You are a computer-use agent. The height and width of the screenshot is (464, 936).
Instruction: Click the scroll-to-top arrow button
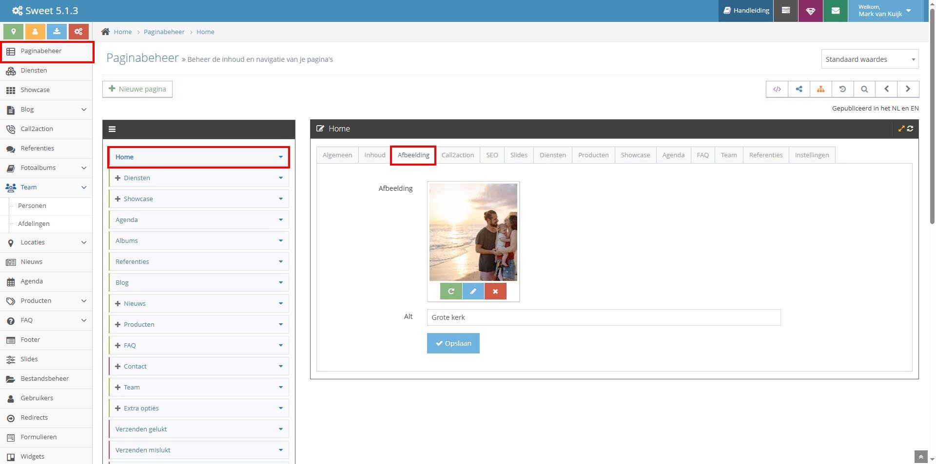click(x=920, y=457)
